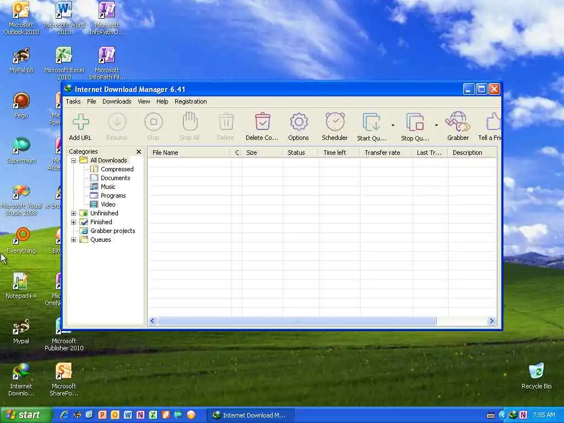Expand the Unfinished tree node
This screenshot has width=564, height=423.
[73, 213]
